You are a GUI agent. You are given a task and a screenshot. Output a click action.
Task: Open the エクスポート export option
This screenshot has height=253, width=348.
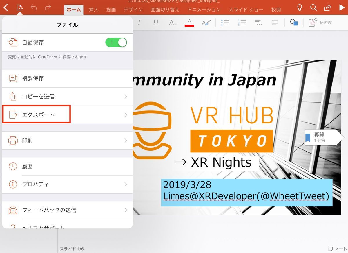tap(67, 115)
